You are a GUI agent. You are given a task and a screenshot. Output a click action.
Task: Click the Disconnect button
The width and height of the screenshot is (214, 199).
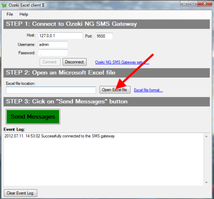pos(75,62)
